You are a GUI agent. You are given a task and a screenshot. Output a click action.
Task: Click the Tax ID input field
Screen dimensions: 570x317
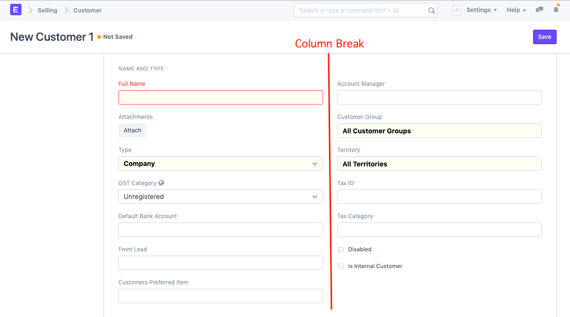click(x=439, y=197)
